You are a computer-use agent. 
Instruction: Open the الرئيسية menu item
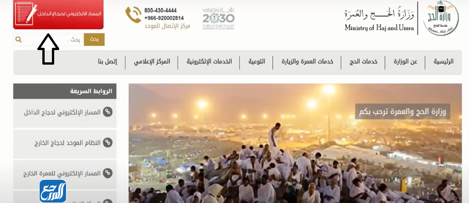[444, 61]
